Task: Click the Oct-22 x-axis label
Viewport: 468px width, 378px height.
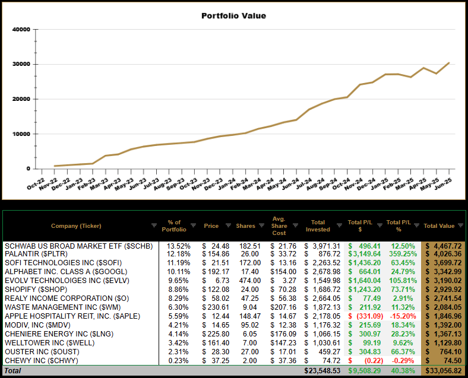Action: [x=36, y=183]
